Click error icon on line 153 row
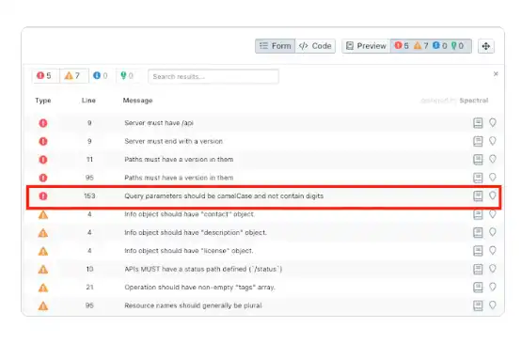The height and width of the screenshot is (359, 521). tap(43, 195)
